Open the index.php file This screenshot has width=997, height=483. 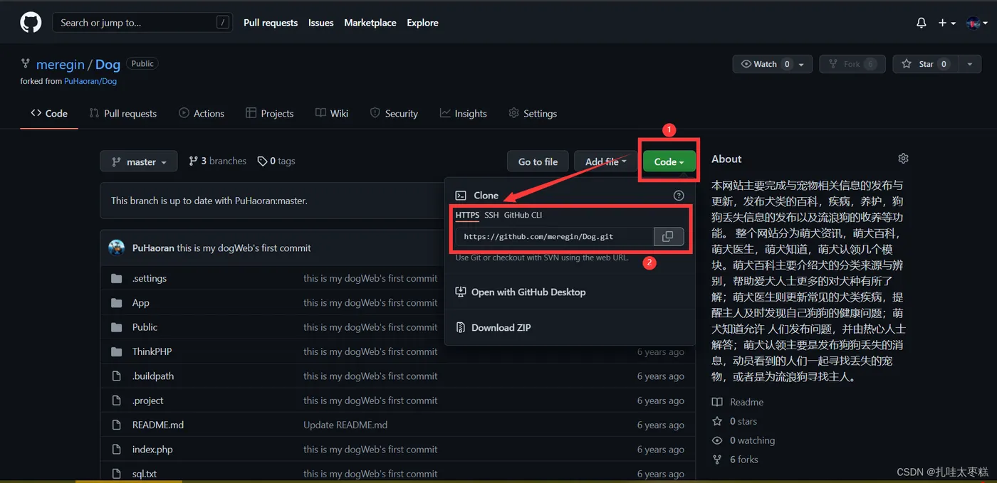152,450
